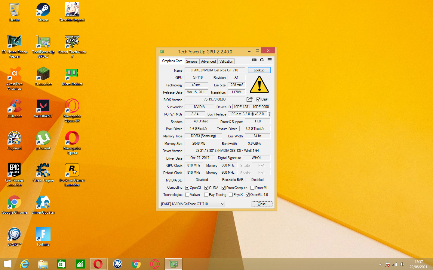The image size is (433, 270).
Task: Toggle the Vulkan checkbox
Action: 187,195
